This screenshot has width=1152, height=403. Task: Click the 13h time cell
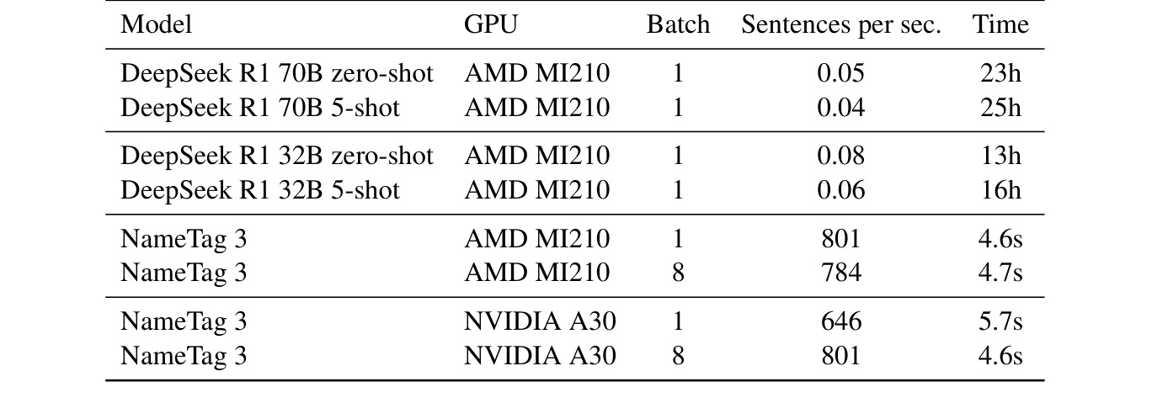pos(1000,156)
